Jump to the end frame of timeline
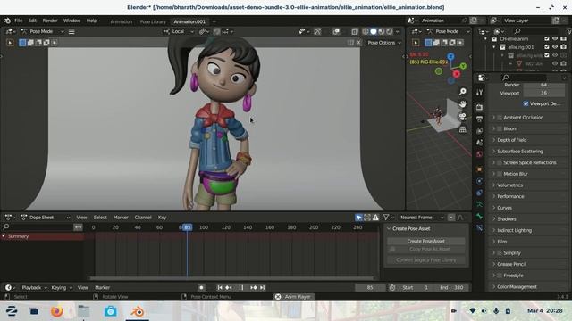Viewport: 572px width, 321px height. [x=262, y=287]
